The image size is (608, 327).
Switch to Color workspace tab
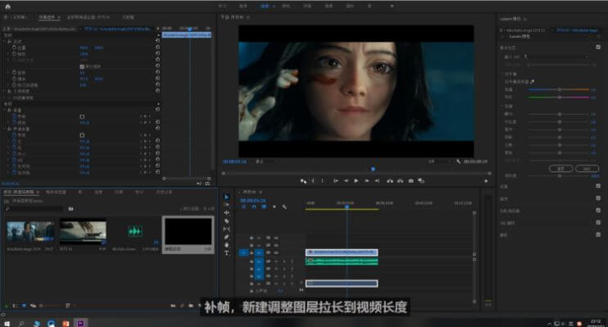point(286,6)
